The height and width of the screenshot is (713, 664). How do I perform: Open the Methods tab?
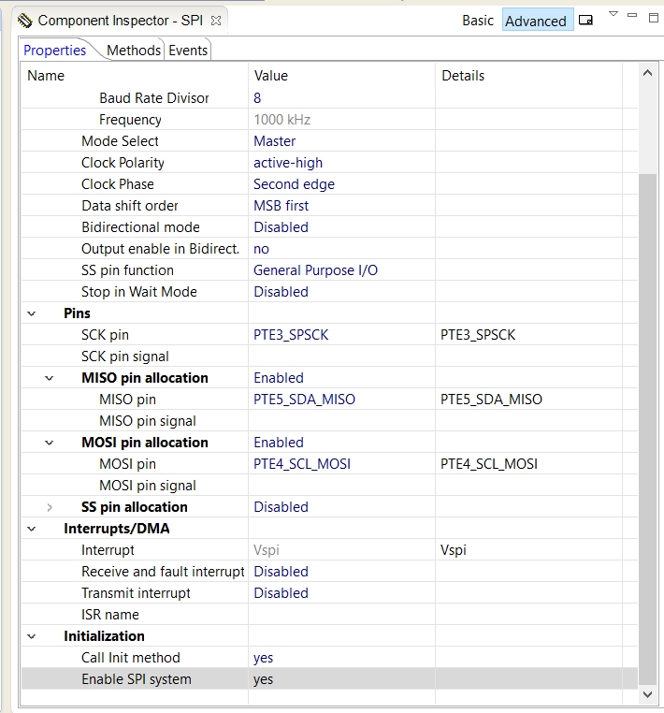pos(134,50)
